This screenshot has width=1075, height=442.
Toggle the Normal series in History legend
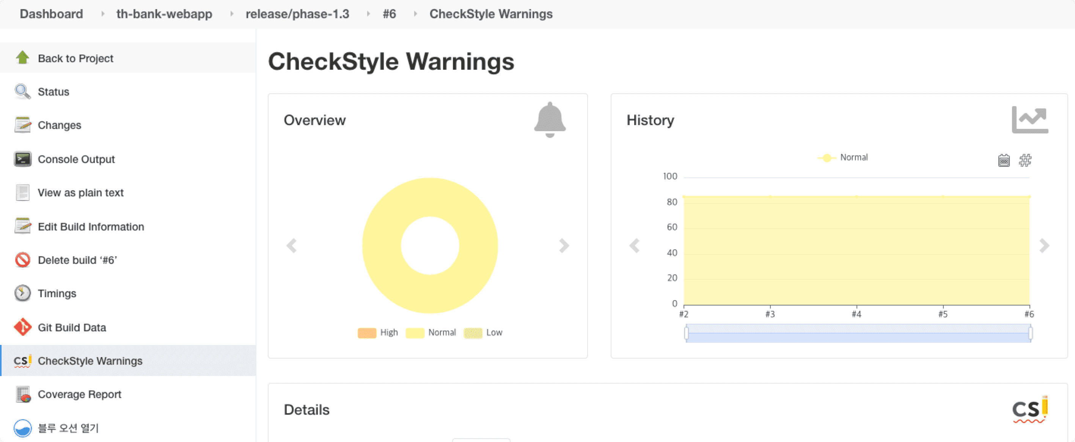click(843, 157)
